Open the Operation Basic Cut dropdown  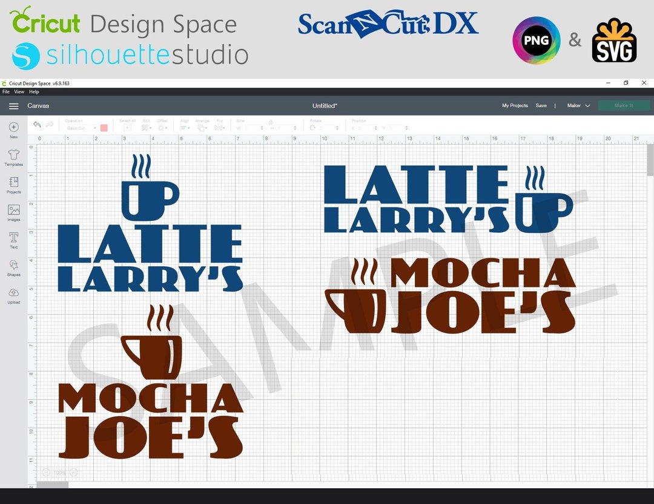pos(82,128)
